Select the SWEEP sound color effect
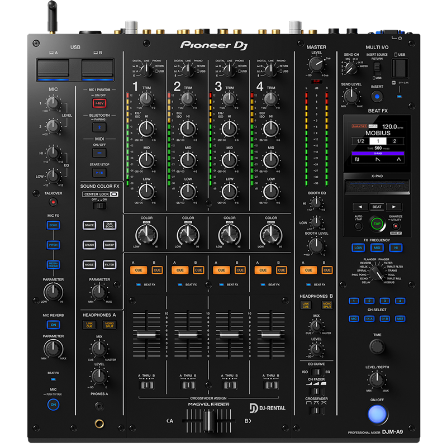Screen dimensions: 447x447 [110, 245]
